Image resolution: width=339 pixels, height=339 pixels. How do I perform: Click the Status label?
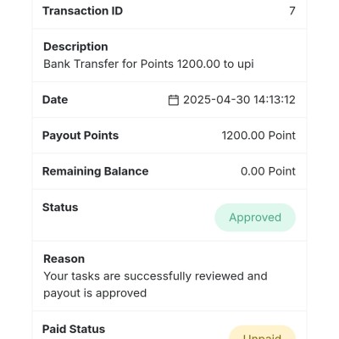click(x=60, y=208)
